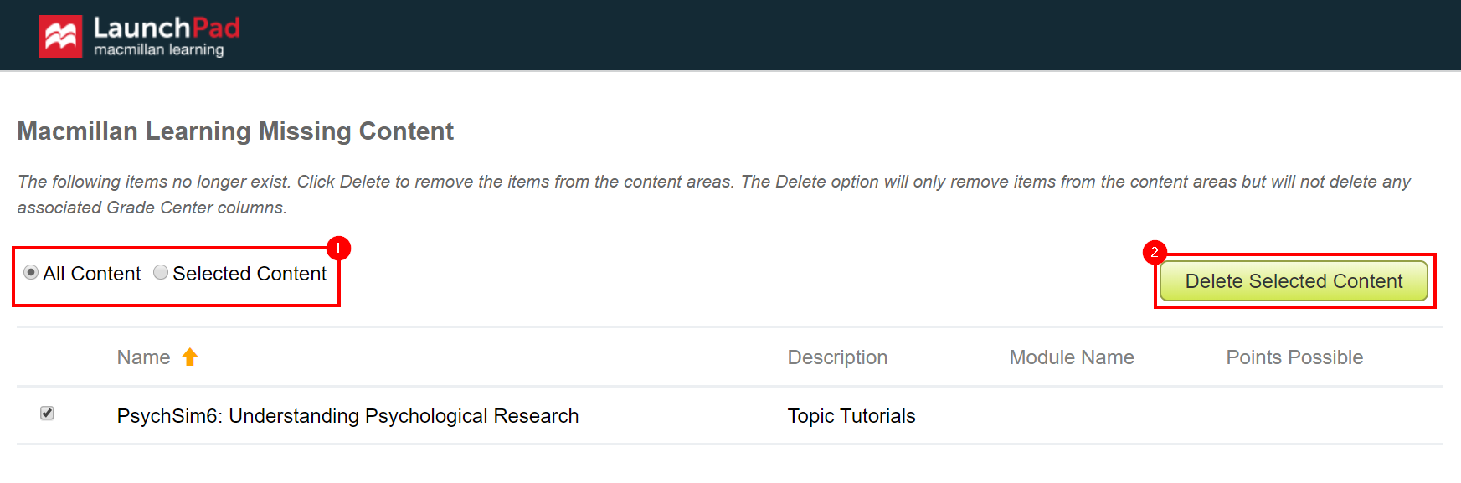Uncheck the PsychSim6 row checkbox
This screenshot has width=1461, height=483.
click(x=48, y=413)
